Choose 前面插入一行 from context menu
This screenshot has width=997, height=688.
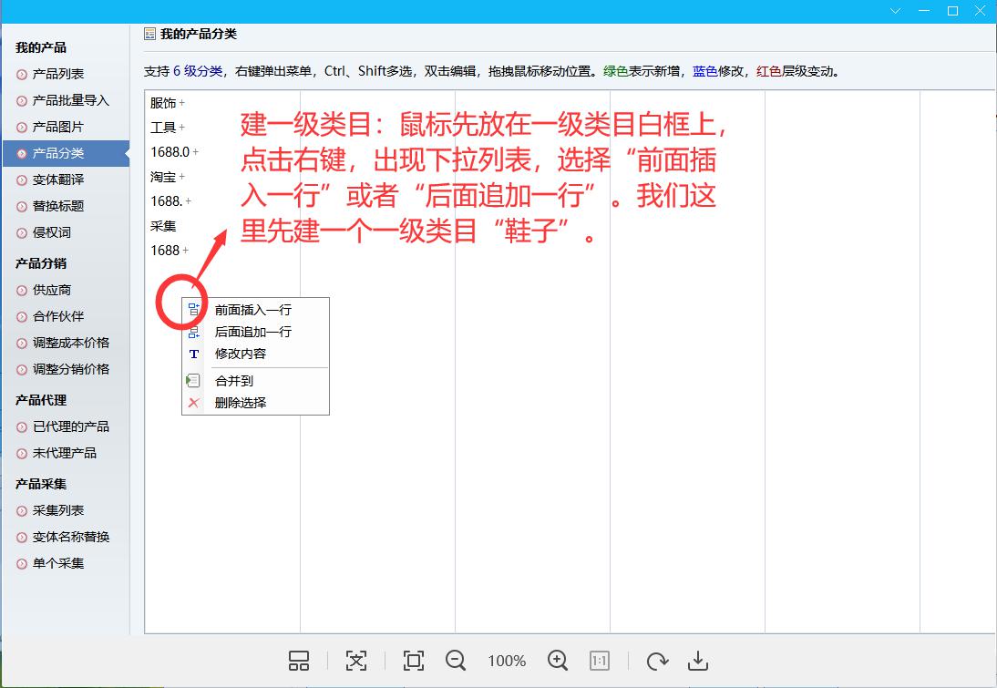[252, 310]
